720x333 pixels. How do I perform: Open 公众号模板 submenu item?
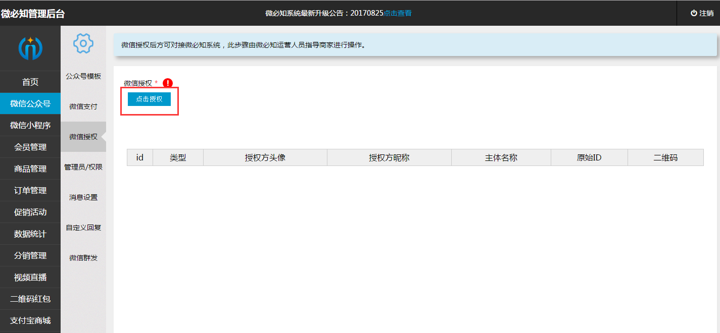[83, 76]
